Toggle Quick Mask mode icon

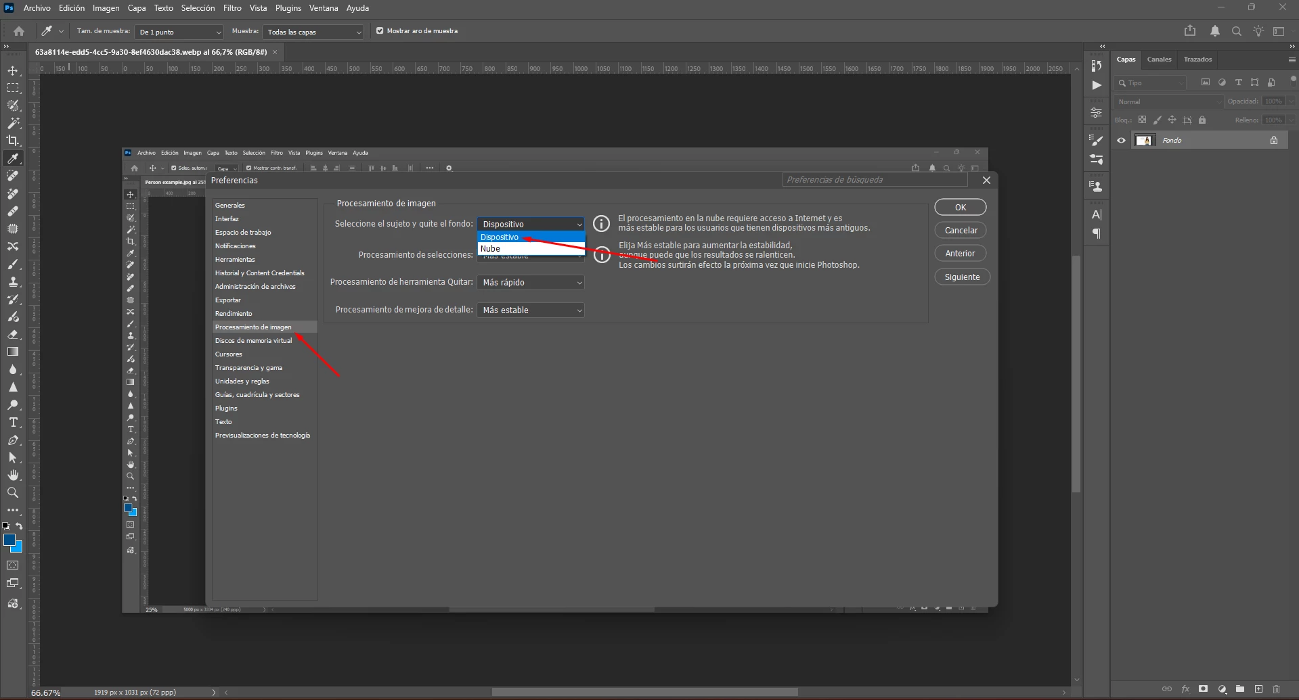tap(13, 565)
